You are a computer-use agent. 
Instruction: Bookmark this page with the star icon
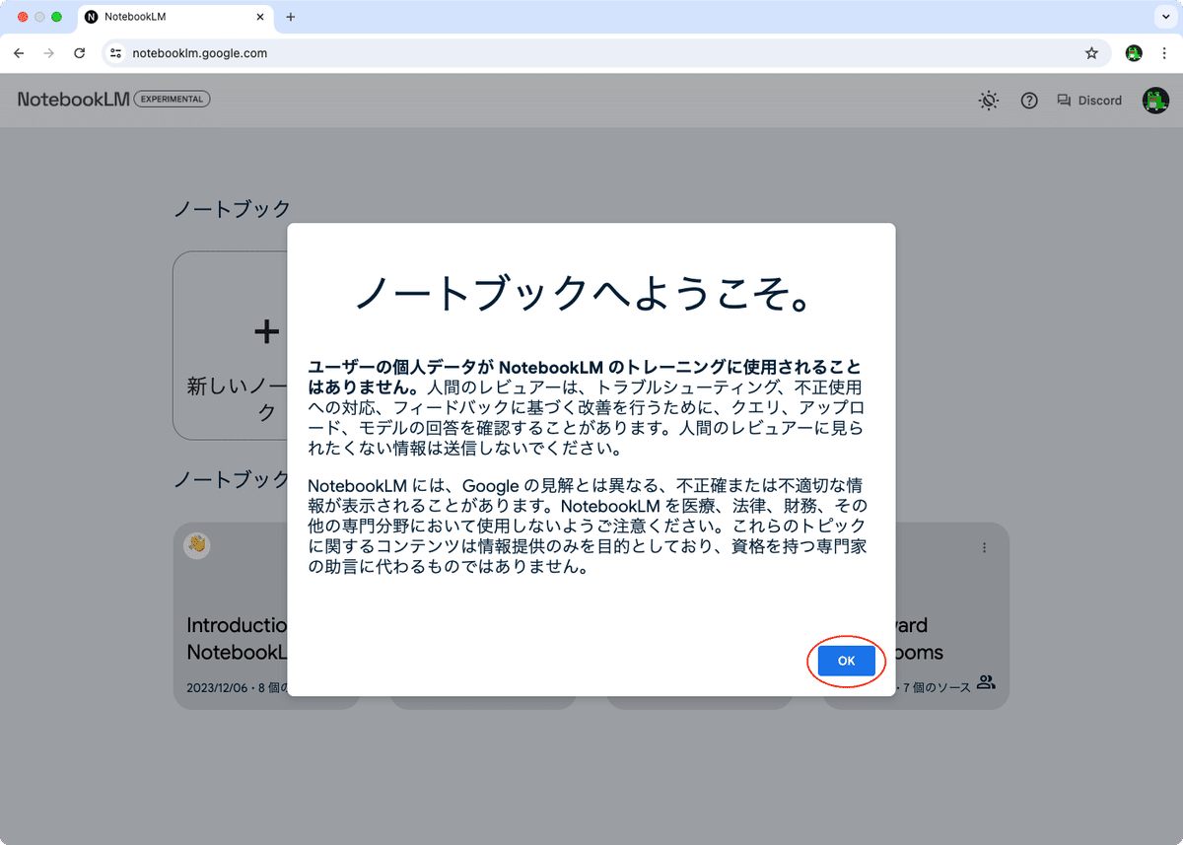click(1091, 53)
